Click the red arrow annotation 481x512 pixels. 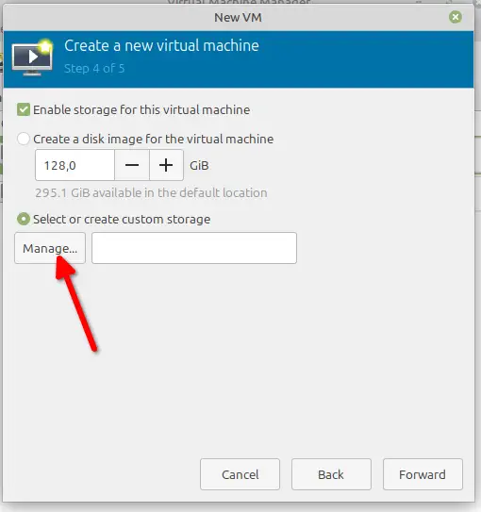click(76, 303)
